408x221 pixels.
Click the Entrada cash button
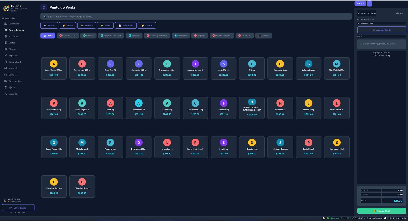click(x=87, y=25)
